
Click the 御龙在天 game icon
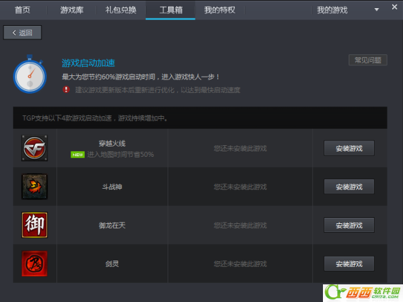pyautogui.click(x=35, y=225)
